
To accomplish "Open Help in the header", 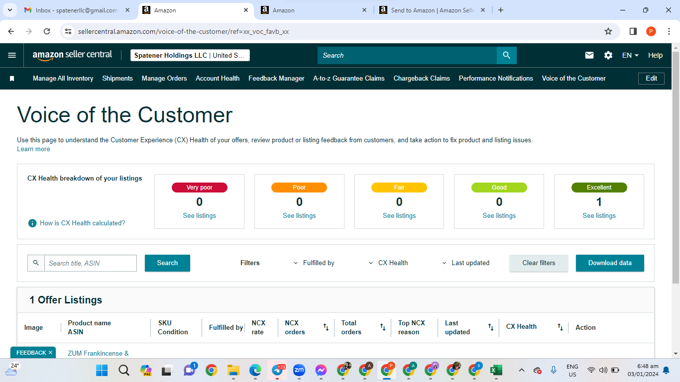I will tap(655, 55).
